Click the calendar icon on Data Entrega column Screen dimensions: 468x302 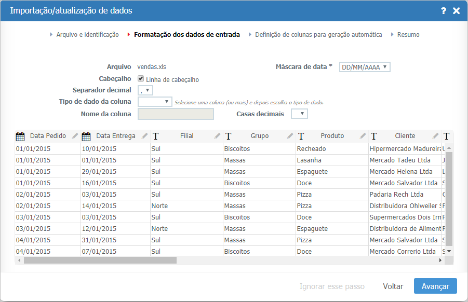tap(85, 135)
